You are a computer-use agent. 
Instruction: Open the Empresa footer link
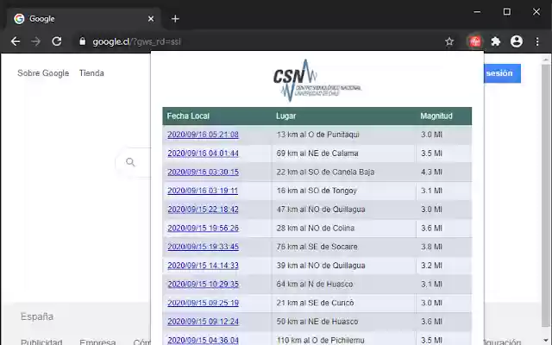coord(97,342)
